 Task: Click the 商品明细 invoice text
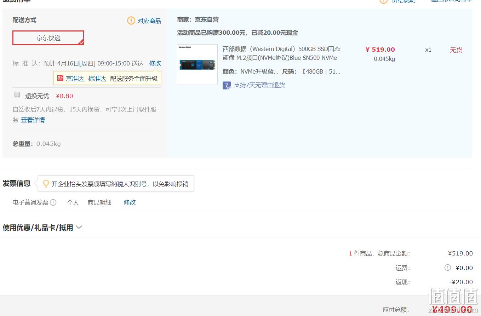coord(99,202)
